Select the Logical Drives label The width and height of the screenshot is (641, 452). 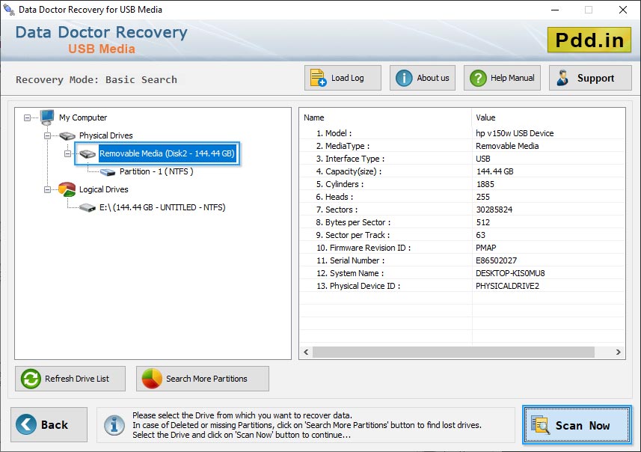coord(104,189)
